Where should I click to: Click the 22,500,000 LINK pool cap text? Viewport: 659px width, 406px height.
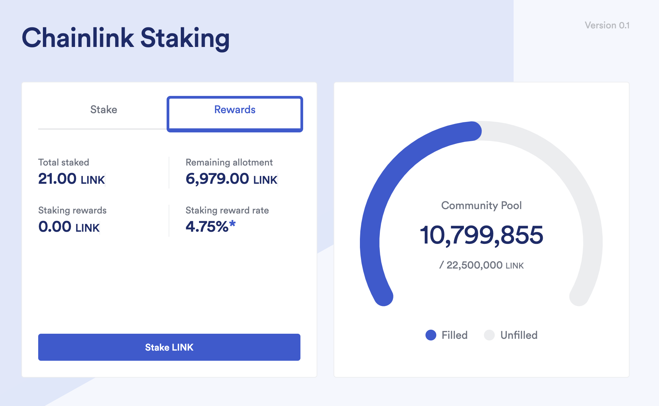click(481, 265)
